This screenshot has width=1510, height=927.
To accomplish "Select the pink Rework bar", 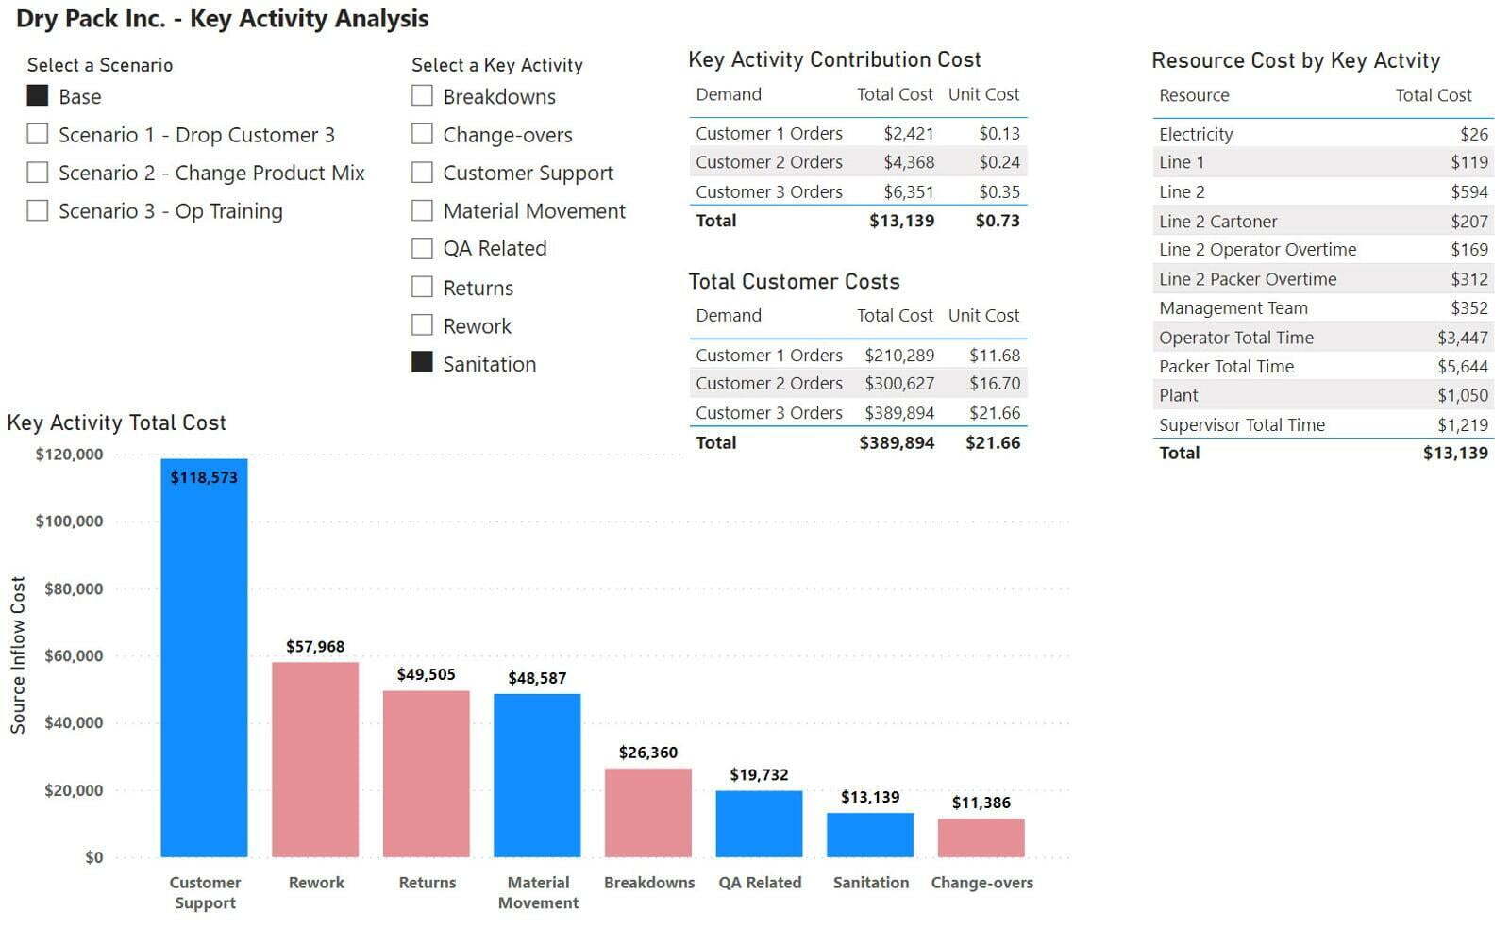I will pos(315,759).
